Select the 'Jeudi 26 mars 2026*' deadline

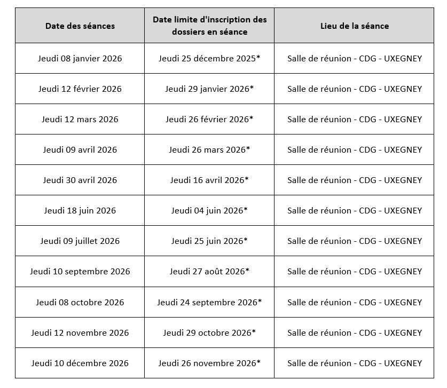[209, 149]
